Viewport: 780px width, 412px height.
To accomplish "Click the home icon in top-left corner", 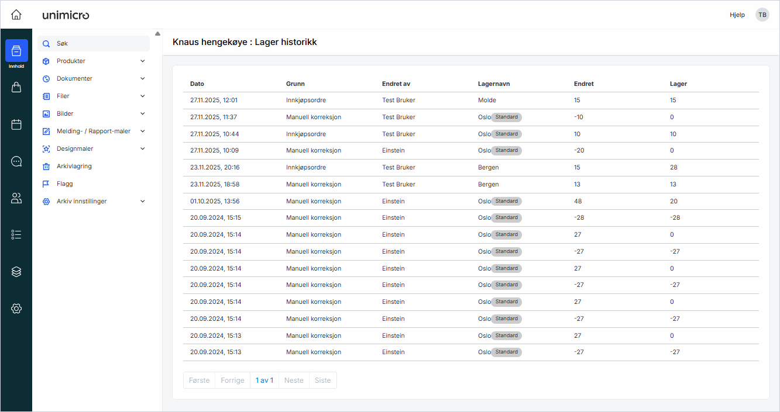I will pos(16,15).
